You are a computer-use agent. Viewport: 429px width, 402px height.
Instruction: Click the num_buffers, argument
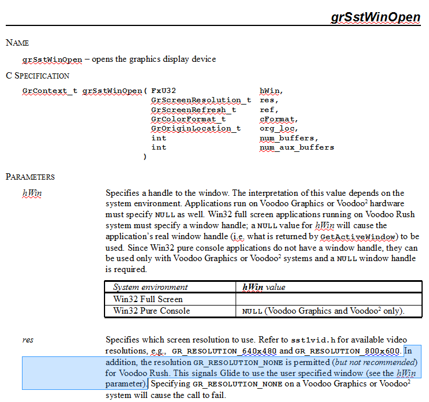(x=289, y=138)
